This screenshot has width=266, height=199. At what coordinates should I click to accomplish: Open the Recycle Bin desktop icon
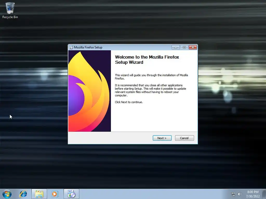10,10
